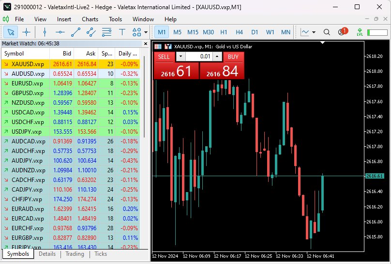Open the search magnifier
The width and height of the screenshot is (391, 264).
[327, 32]
